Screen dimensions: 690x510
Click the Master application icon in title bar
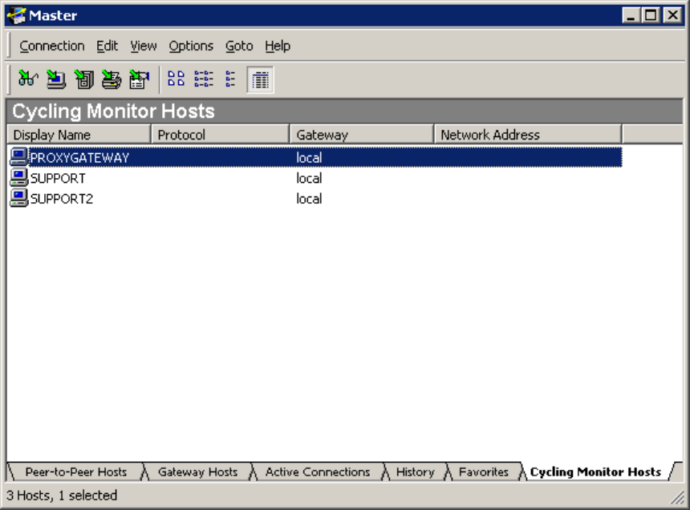click(17, 15)
